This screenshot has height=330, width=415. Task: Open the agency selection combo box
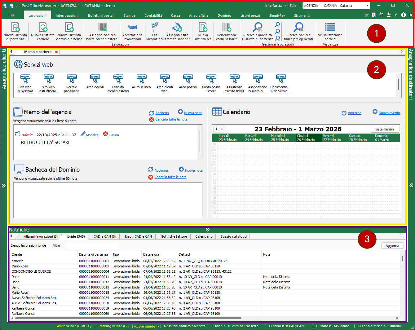(368, 6)
